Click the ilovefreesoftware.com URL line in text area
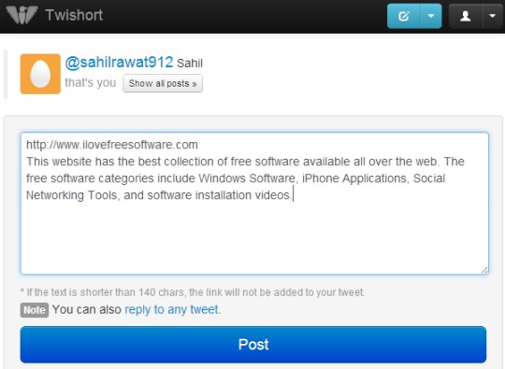Screen dimensions: 505x369 tap(112, 145)
